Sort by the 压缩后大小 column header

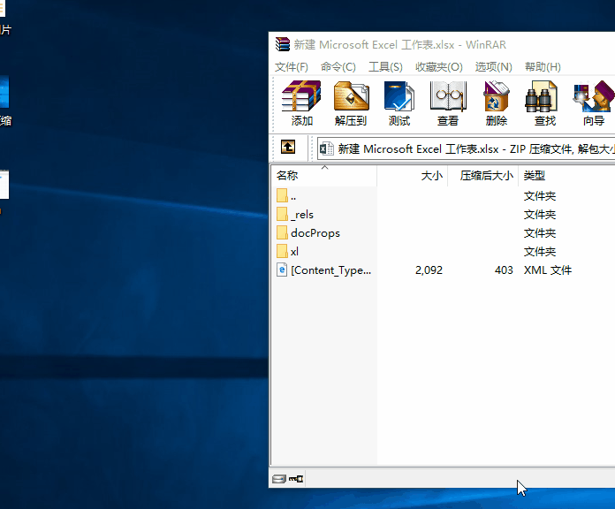(x=482, y=176)
